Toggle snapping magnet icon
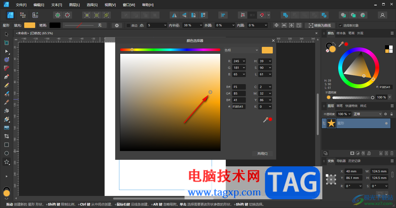 (262, 15)
